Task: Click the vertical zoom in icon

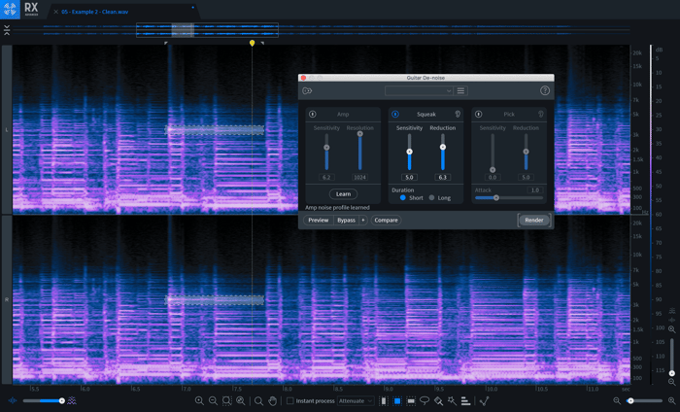Action: point(672,329)
